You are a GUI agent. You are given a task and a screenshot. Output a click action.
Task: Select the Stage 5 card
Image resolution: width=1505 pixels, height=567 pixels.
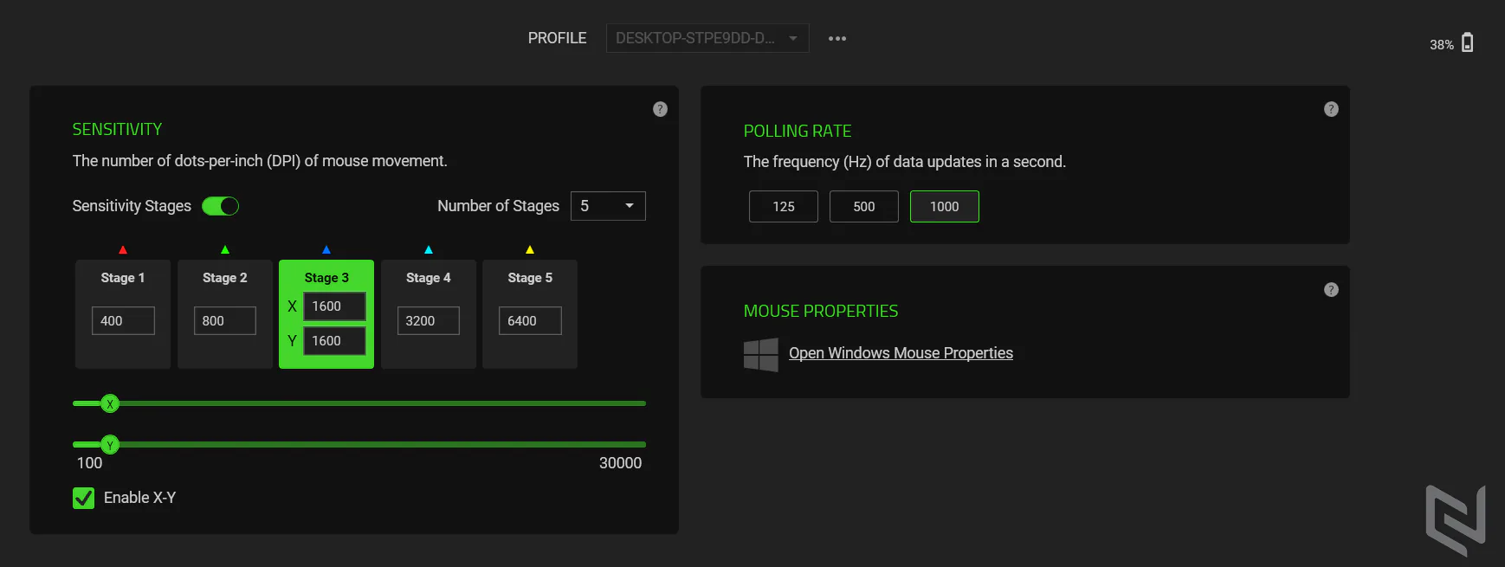pyautogui.click(x=530, y=314)
